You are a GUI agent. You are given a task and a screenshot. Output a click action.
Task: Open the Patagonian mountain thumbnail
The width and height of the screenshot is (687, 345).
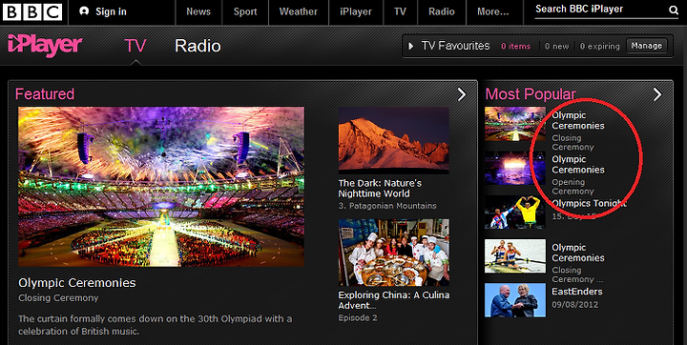(x=393, y=140)
